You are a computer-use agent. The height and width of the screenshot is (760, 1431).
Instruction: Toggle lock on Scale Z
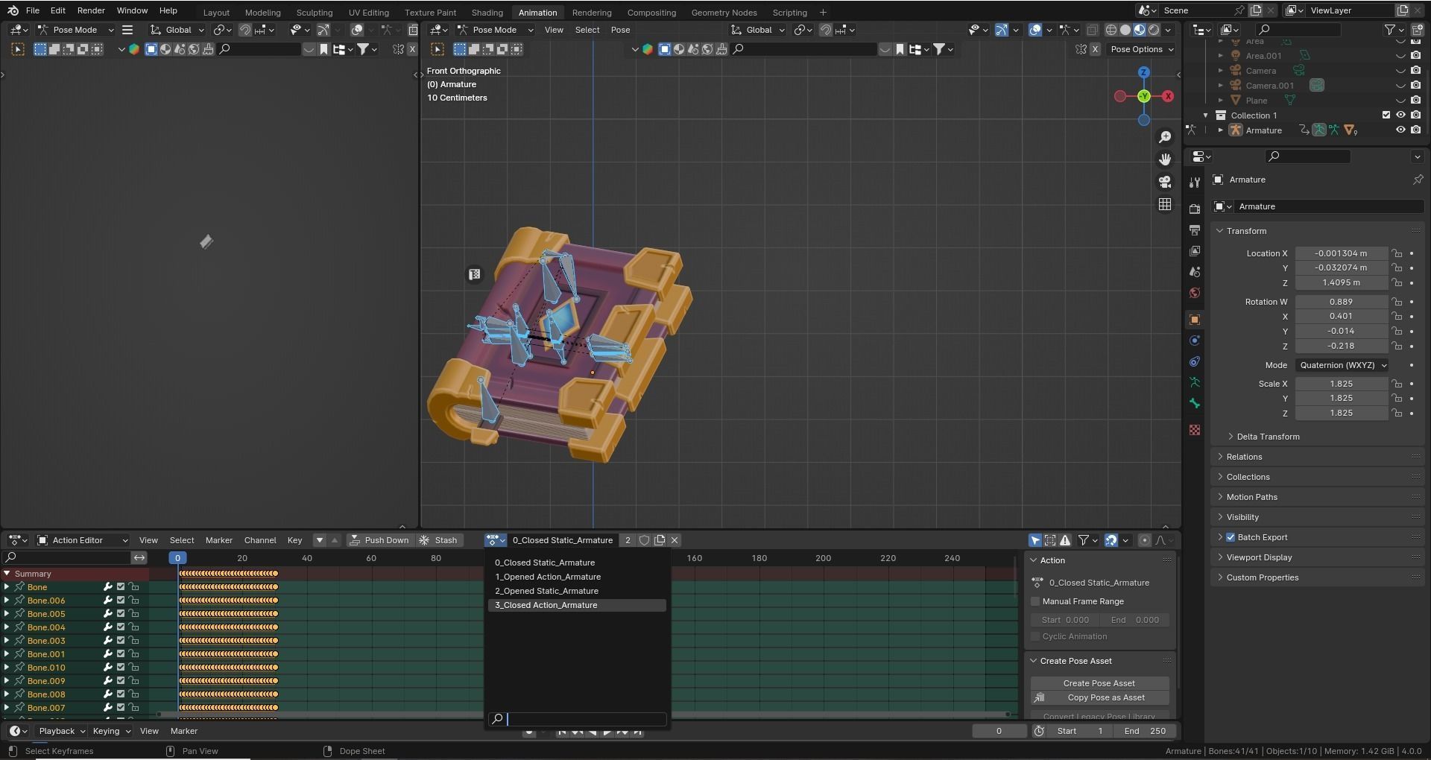point(1397,413)
